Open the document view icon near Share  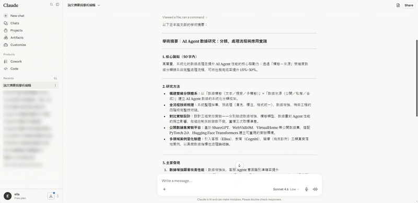pyautogui.click(x=398, y=5)
